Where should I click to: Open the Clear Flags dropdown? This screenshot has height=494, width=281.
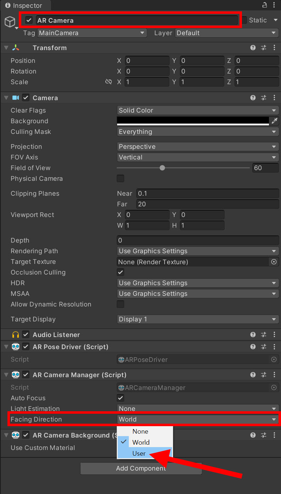pos(198,110)
